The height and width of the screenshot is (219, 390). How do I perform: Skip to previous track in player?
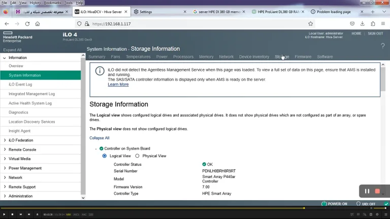click(21, 214)
